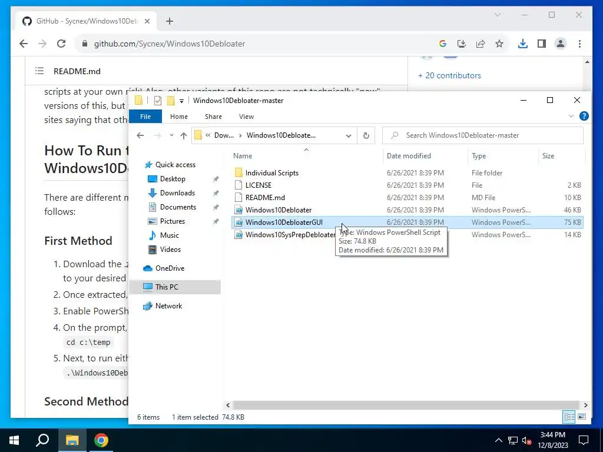Open the Share ribbon tab

[x=213, y=117]
